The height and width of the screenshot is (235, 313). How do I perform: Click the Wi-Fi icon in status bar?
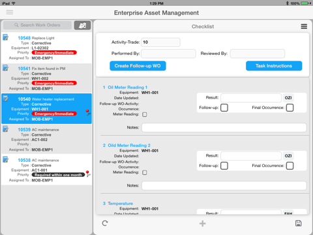coord(14,3)
